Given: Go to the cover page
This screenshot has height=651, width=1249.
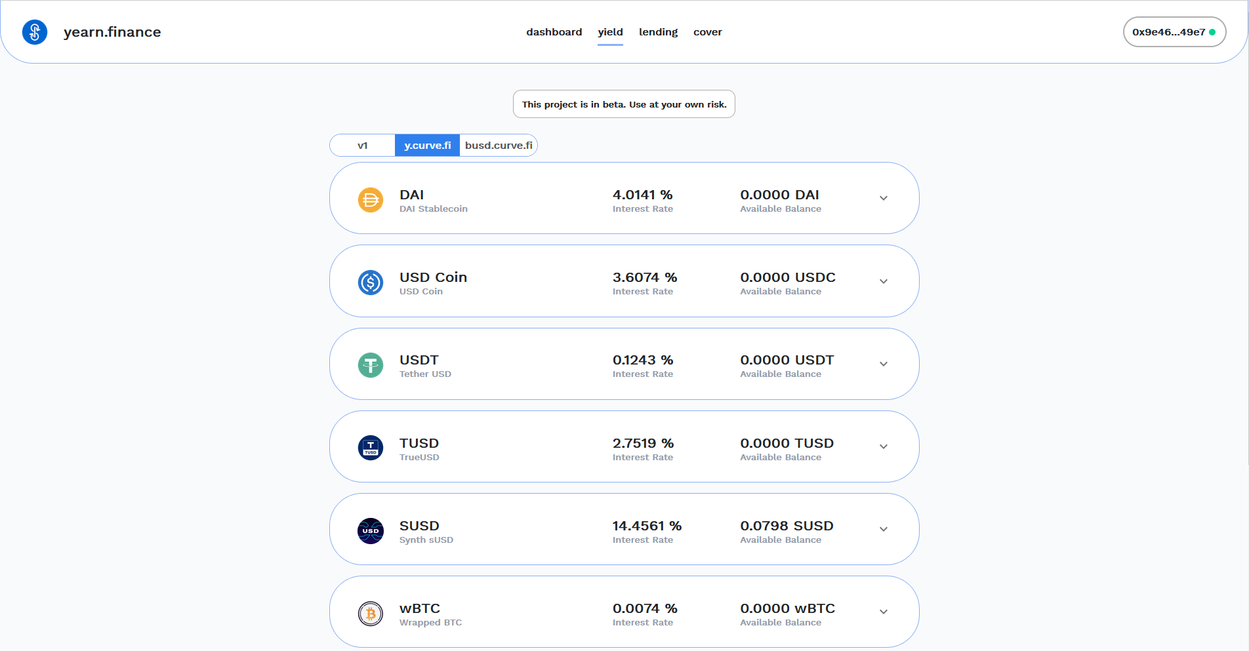Looking at the screenshot, I should (x=707, y=32).
